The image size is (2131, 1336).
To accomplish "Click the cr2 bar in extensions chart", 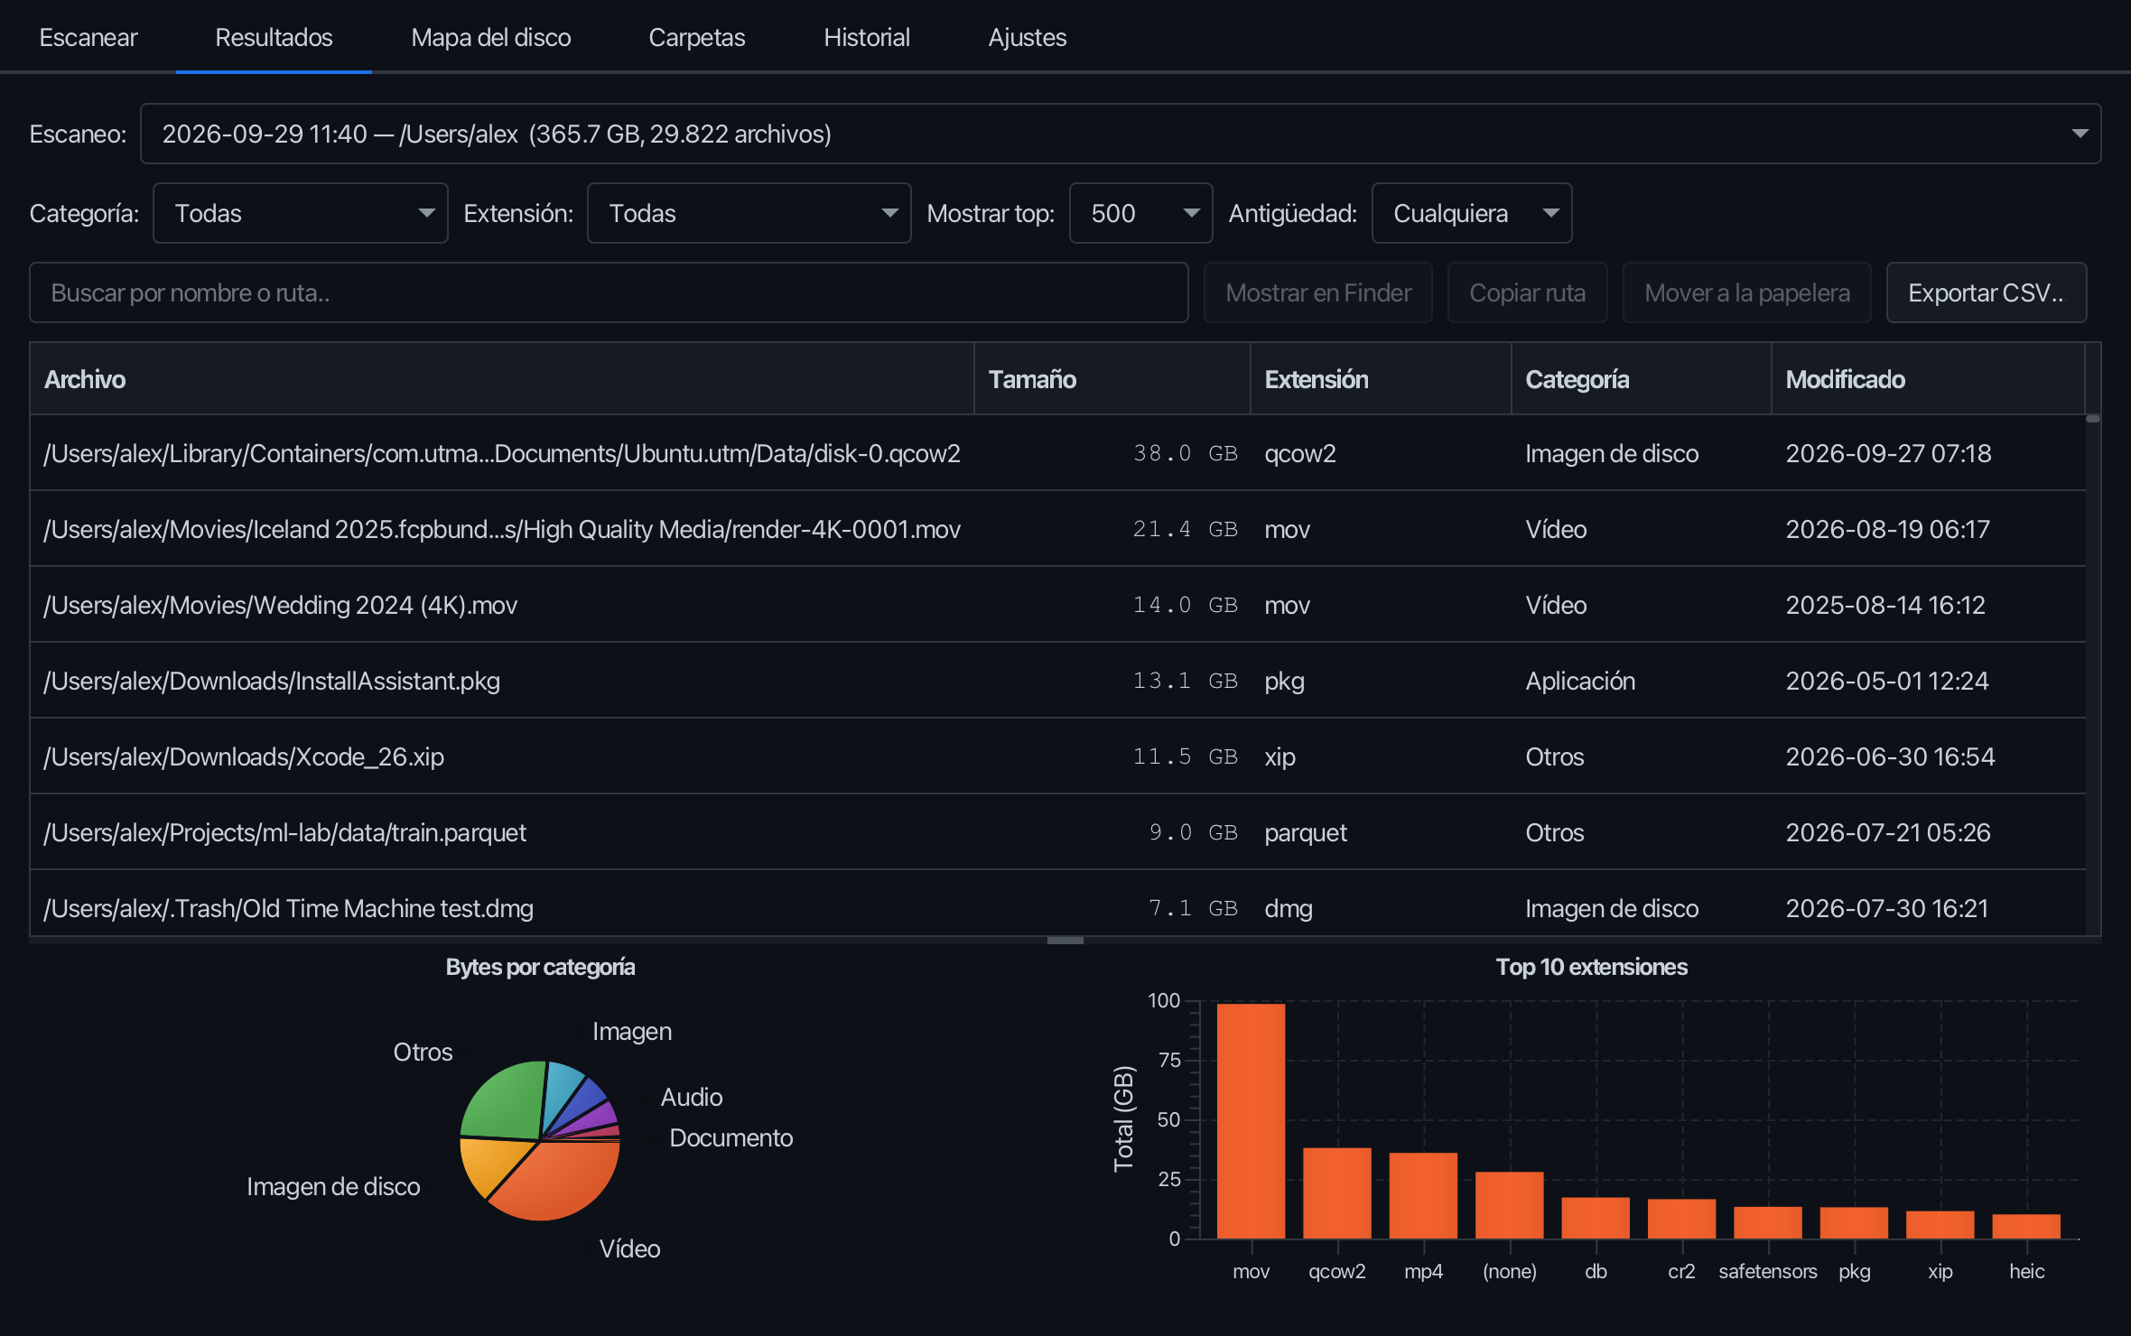I will pyautogui.click(x=1681, y=1219).
